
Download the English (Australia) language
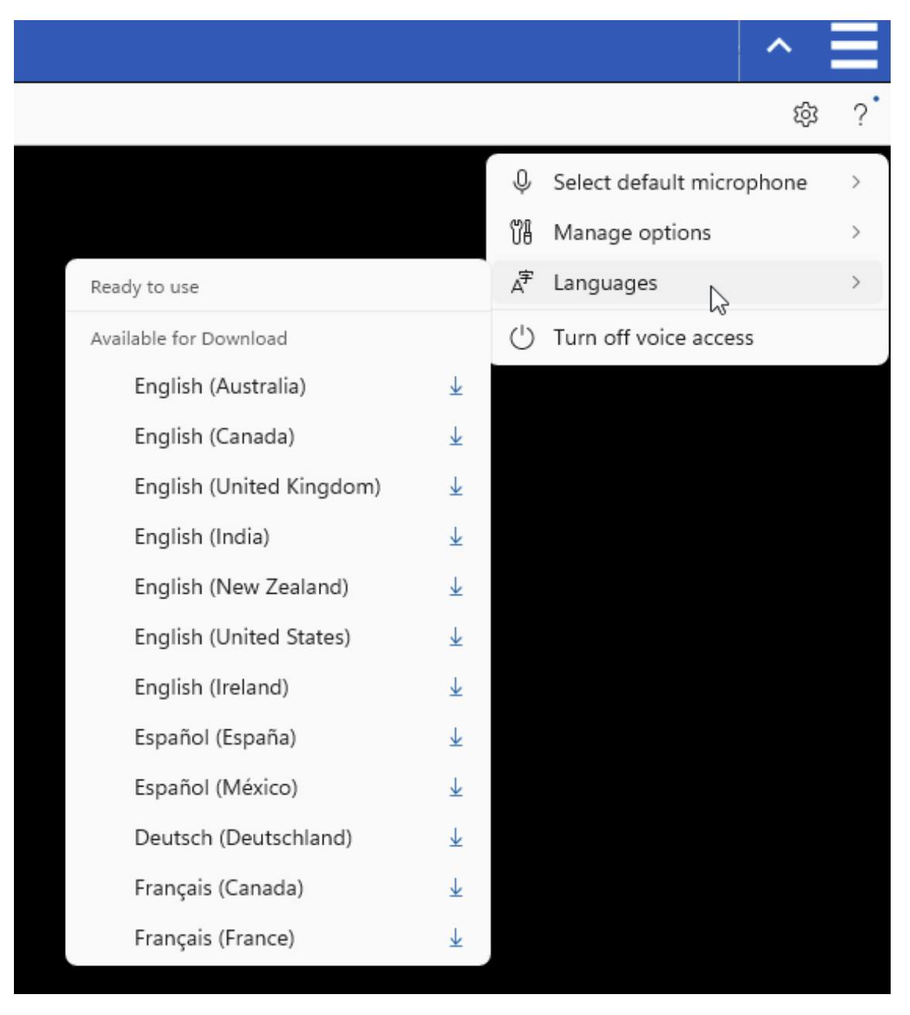456,386
